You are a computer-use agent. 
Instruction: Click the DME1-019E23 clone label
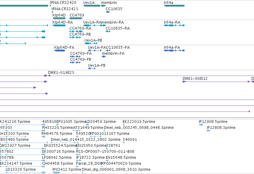(61, 73)
